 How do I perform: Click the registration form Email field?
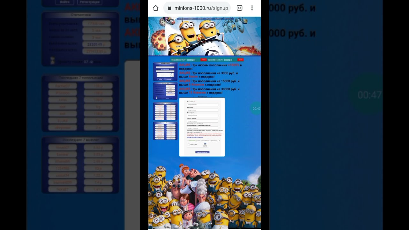pos(203,110)
